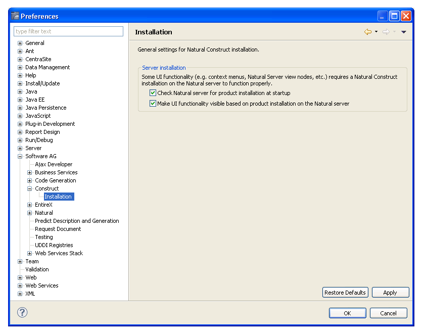Minimize the Preferences dialog

(383, 16)
